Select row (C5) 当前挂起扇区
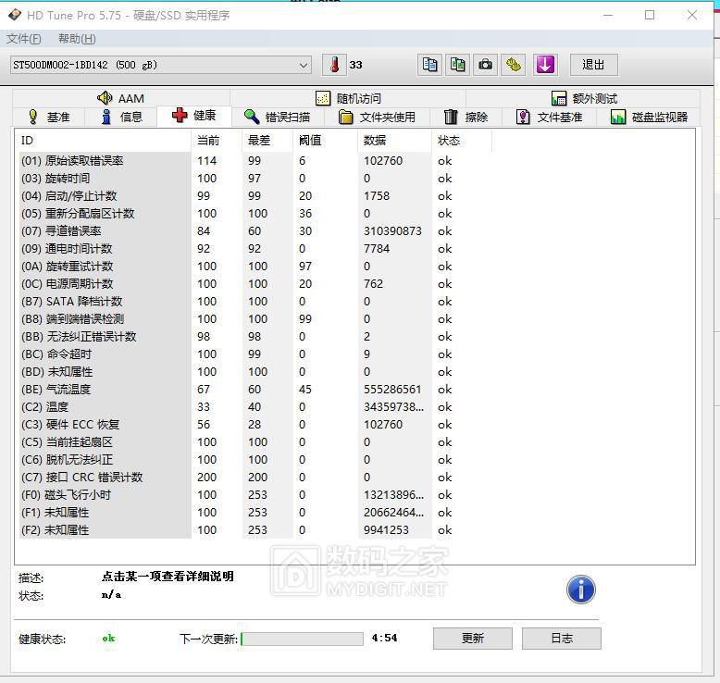 pos(254,442)
